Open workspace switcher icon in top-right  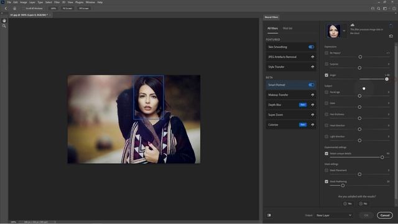[386, 8]
